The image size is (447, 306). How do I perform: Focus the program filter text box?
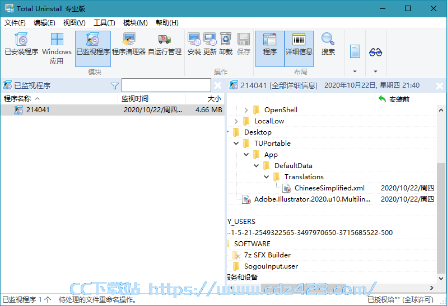click(166, 85)
